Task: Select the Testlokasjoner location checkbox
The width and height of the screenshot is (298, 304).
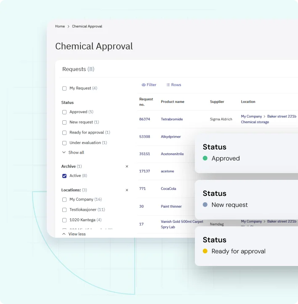Action: click(x=64, y=210)
